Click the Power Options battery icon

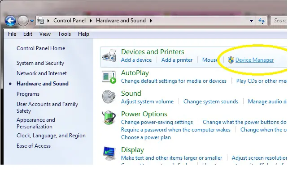(x=109, y=117)
